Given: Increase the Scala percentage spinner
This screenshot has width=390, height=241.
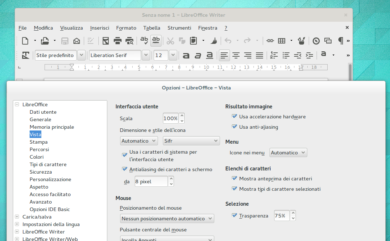Looking at the screenshot, I should click(x=182, y=116).
